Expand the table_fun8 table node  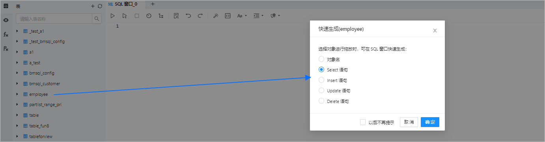17,126
